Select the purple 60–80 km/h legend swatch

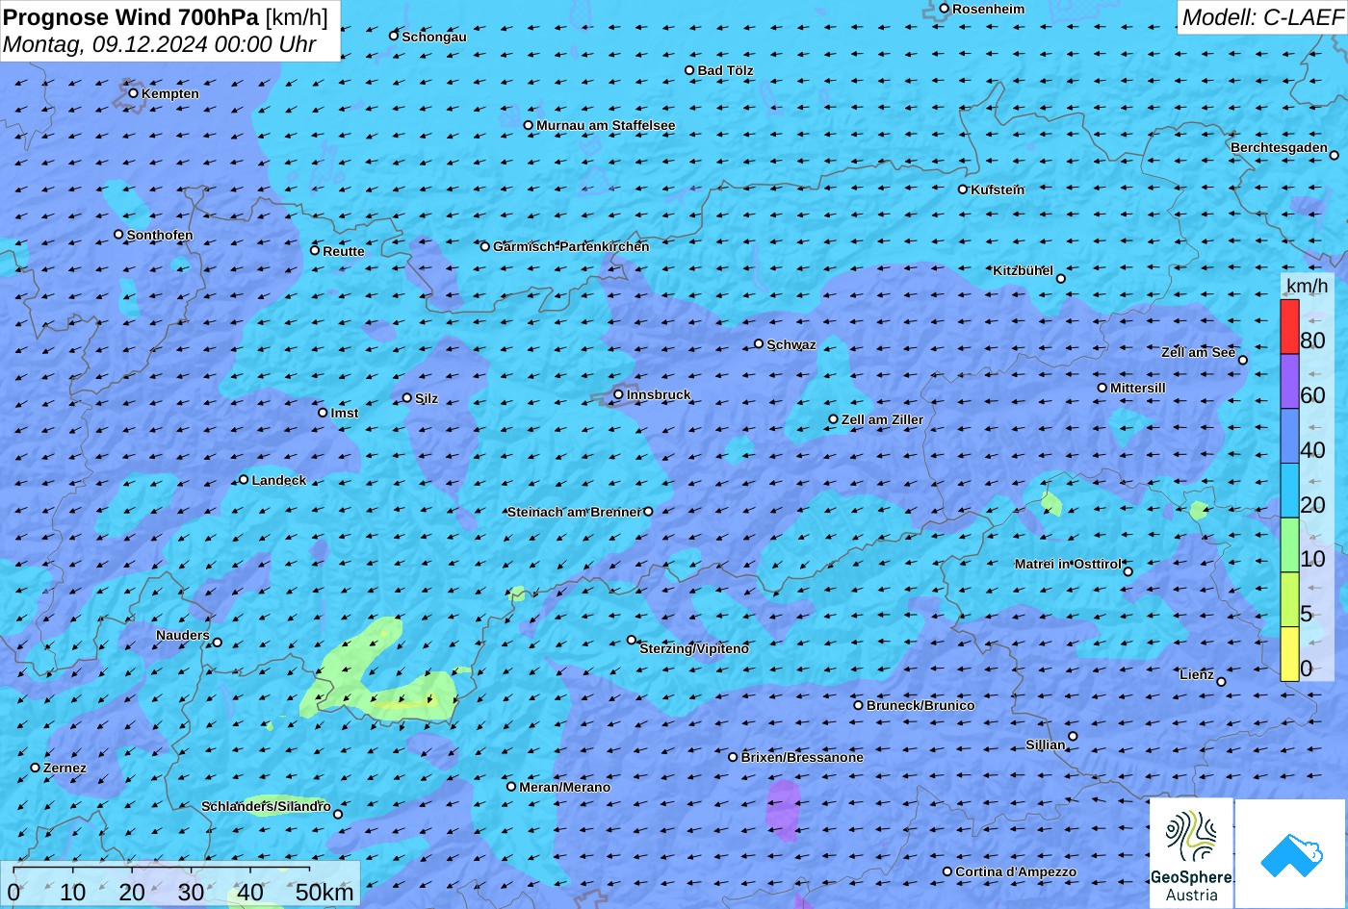point(1289,382)
